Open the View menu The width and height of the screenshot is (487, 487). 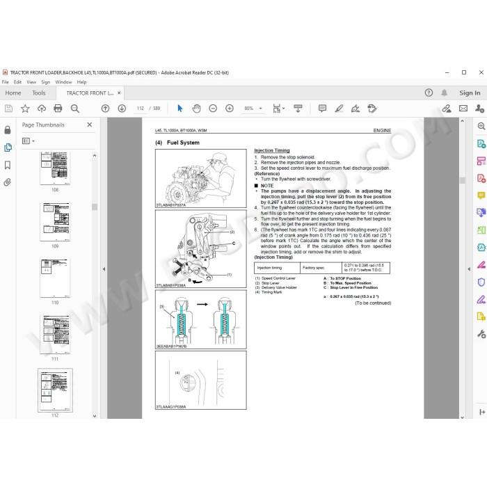(31, 82)
